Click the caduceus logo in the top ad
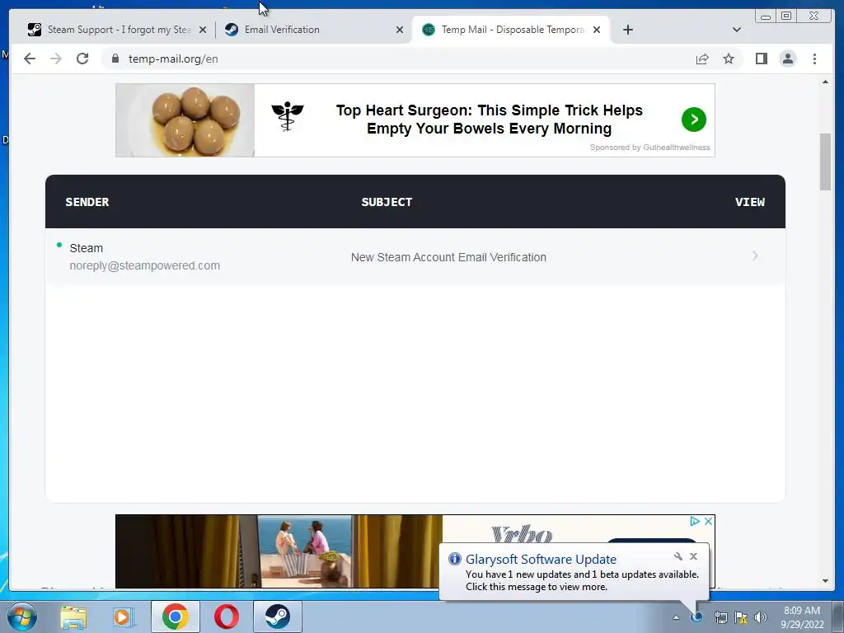Screen dimensions: 844x633 pyautogui.click(x=288, y=115)
